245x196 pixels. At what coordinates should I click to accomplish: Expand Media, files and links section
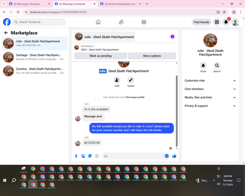click(210, 98)
